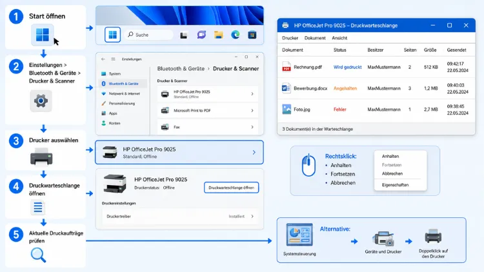This screenshot has height=272, width=484.
Task: Open the Drucker menu in print queue
Action: click(x=290, y=38)
